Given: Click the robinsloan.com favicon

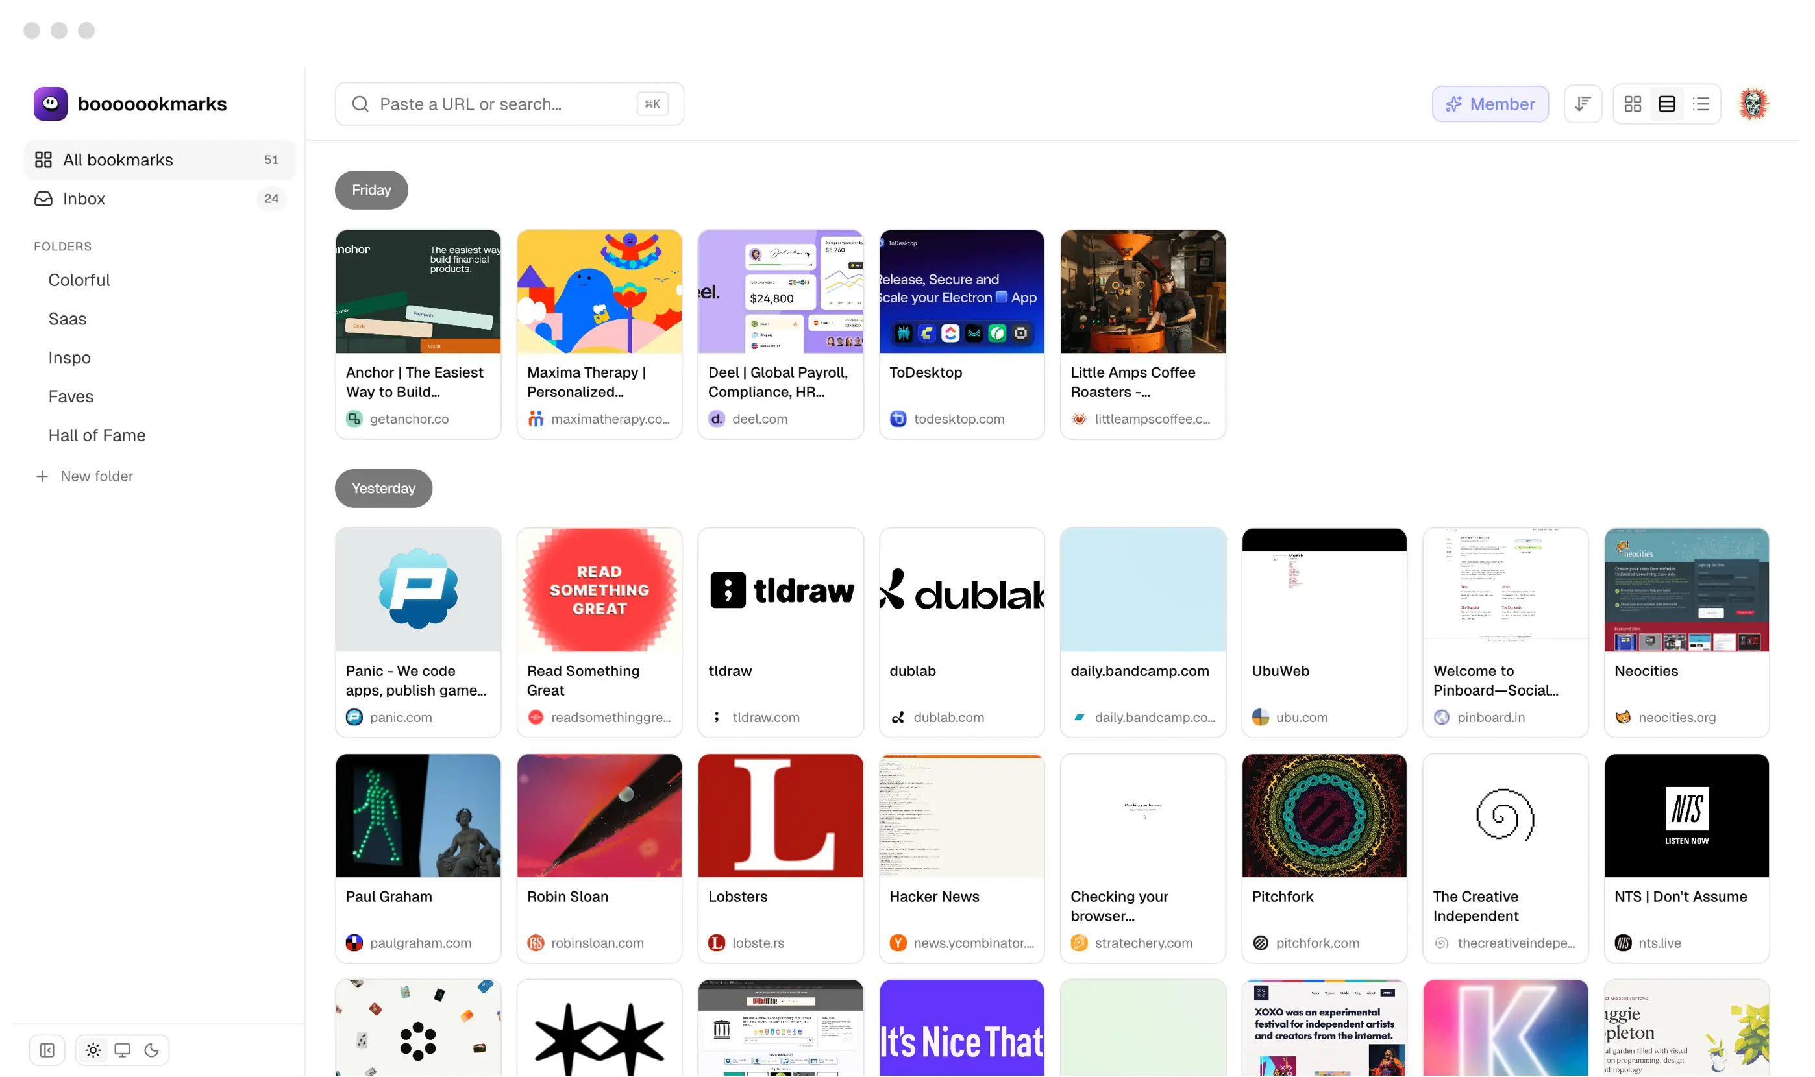Looking at the screenshot, I should [x=535, y=943].
